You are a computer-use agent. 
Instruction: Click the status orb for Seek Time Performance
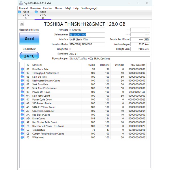pos(22,88)
